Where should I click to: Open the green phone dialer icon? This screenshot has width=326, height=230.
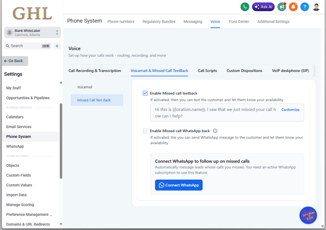(x=245, y=7)
